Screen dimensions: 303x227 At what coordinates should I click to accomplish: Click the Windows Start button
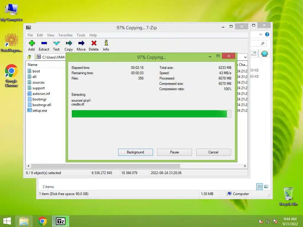[x=7, y=221]
